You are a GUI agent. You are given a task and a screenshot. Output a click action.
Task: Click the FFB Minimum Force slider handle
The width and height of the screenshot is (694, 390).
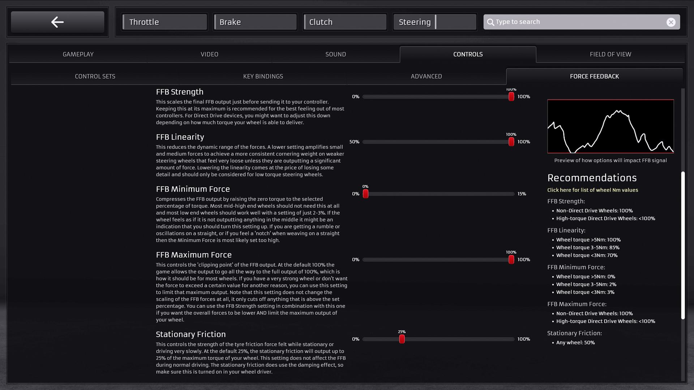click(x=365, y=194)
